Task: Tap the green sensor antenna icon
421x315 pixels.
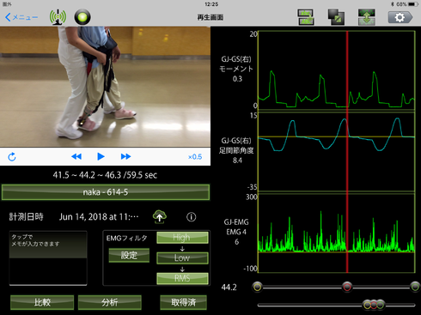Action: point(58,17)
